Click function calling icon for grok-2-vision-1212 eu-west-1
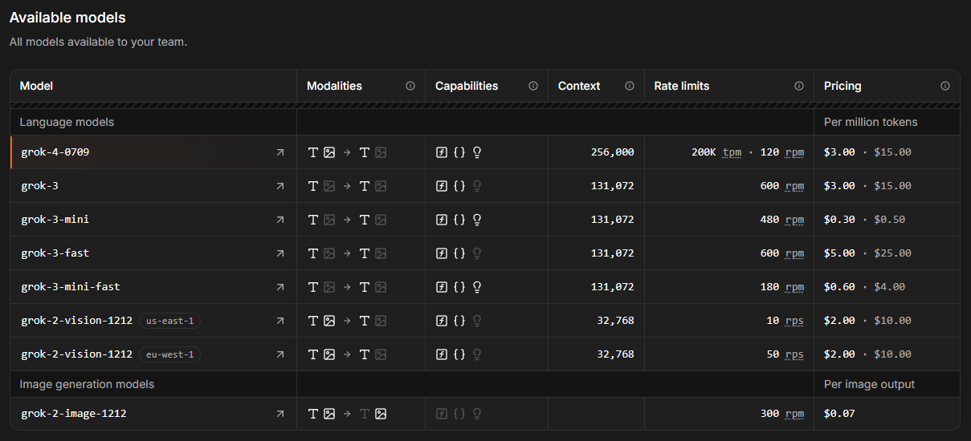Screen dimensions: 971x441 point(442,354)
